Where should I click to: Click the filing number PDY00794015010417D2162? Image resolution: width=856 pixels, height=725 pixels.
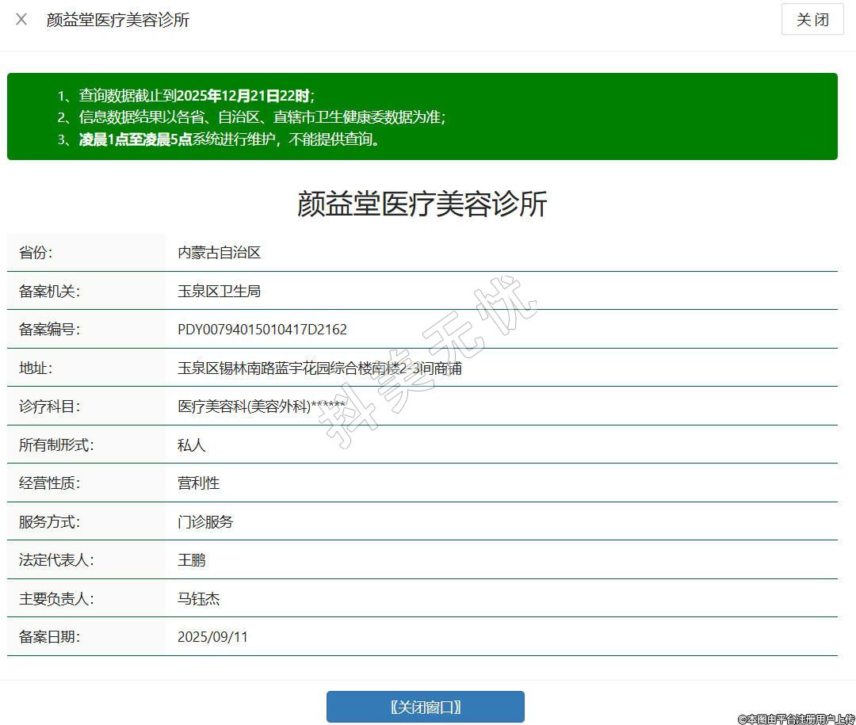pos(262,330)
